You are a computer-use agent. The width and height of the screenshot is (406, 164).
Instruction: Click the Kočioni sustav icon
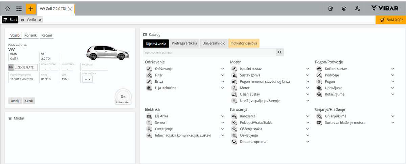pyautogui.click(x=319, y=69)
